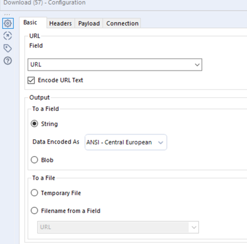Open the Navigation target icon in sidebar
The height and width of the screenshot is (244, 247).
click(8, 36)
